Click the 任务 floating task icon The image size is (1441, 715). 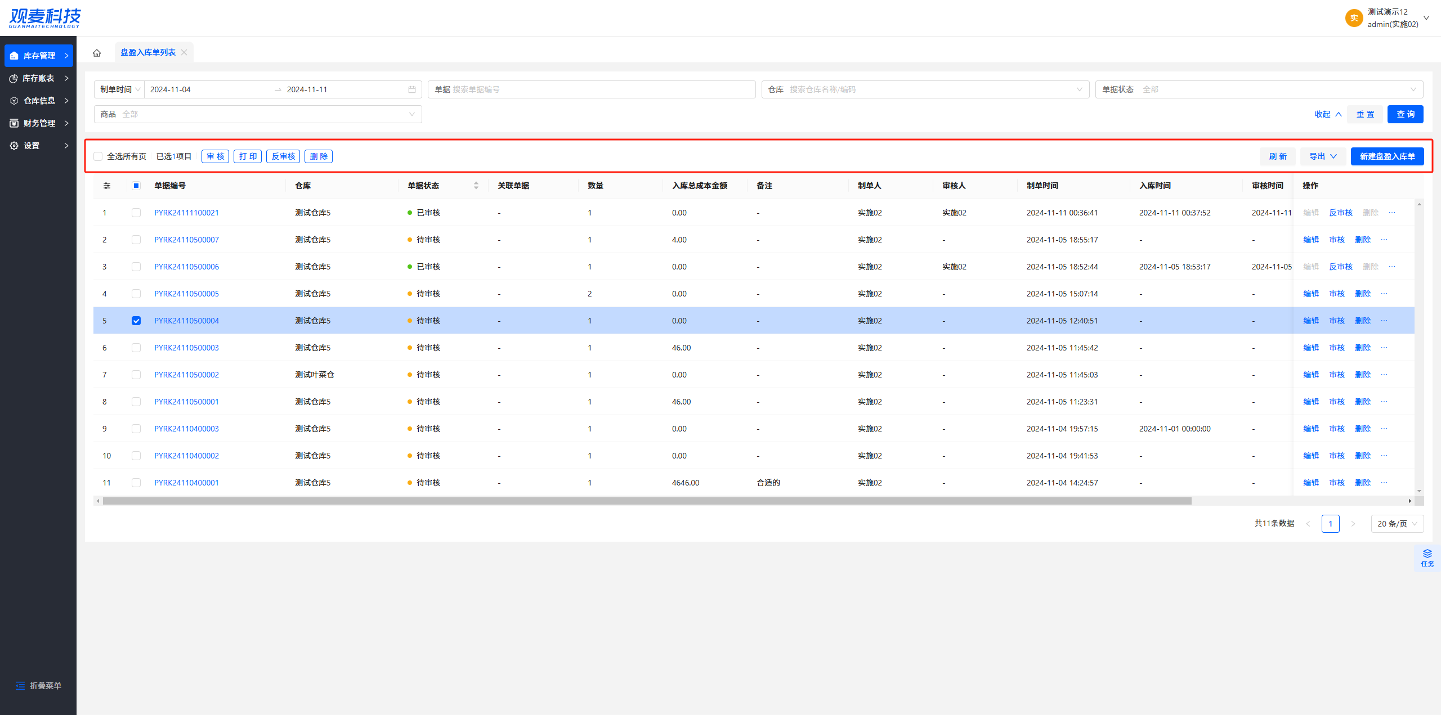point(1427,557)
